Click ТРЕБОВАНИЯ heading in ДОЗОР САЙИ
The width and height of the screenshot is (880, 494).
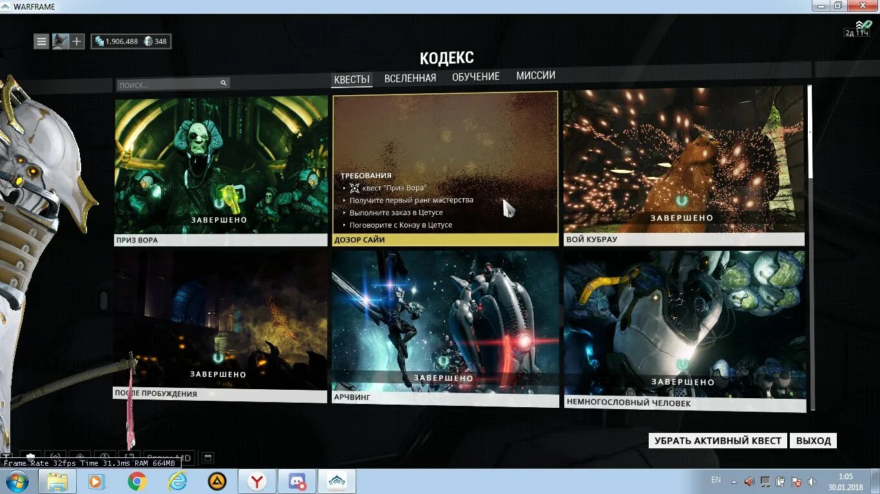366,176
